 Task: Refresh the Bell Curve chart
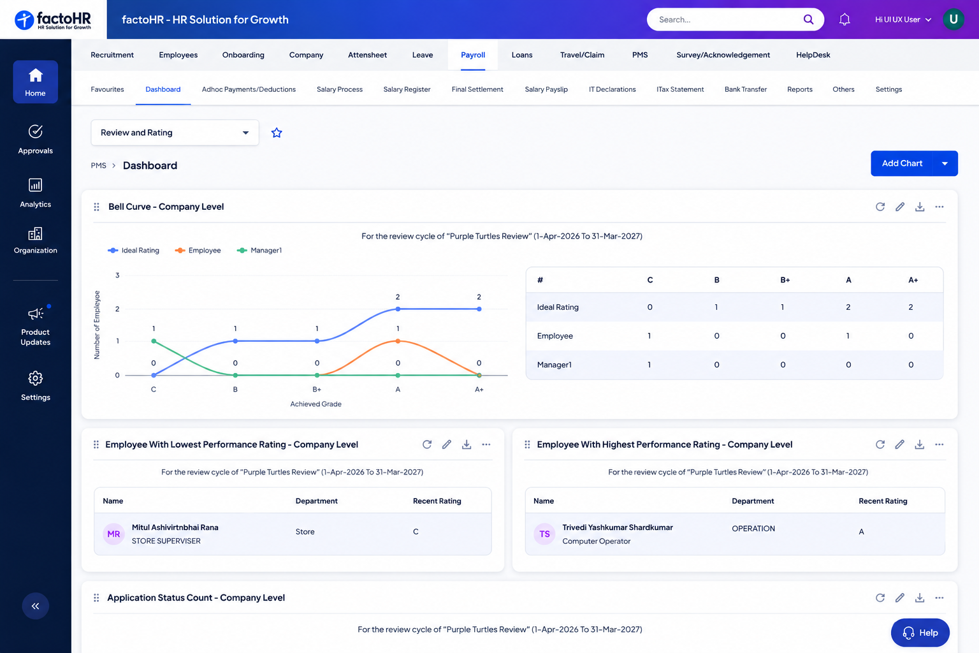(x=880, y=207)
